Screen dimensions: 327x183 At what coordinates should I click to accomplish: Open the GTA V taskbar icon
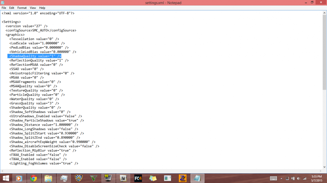pyautogui.click(x=94, y=178)
